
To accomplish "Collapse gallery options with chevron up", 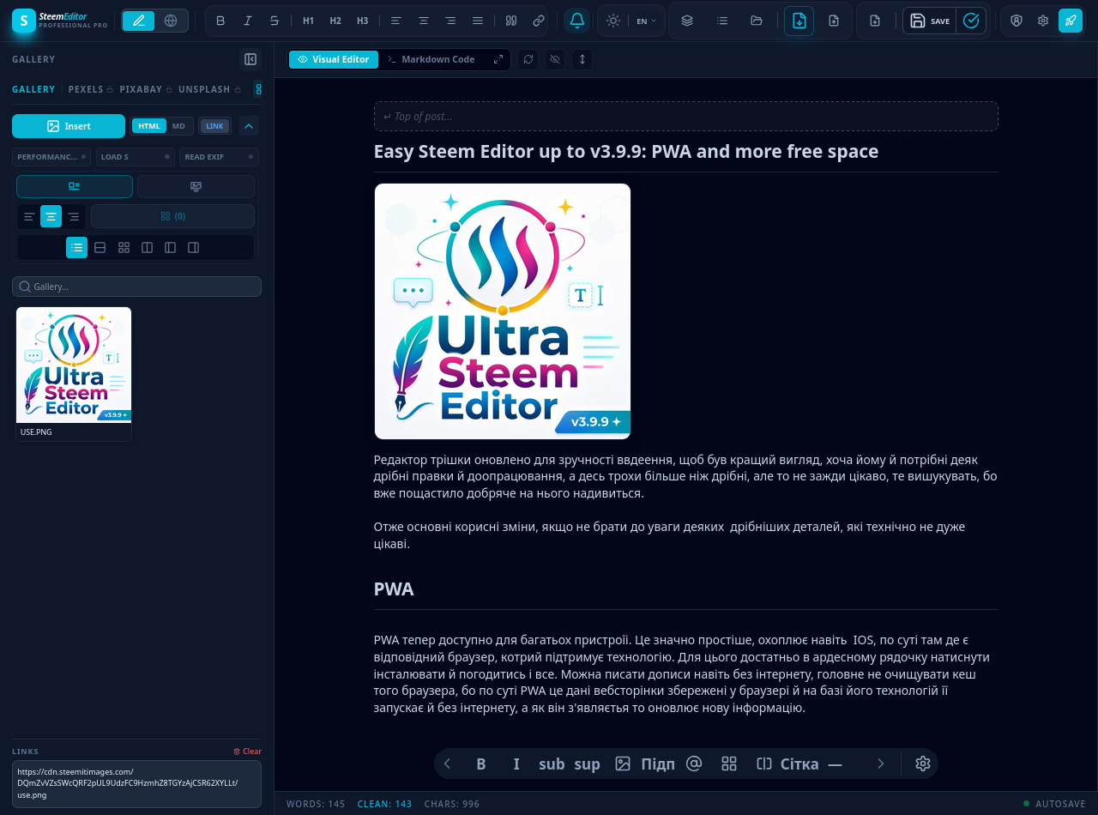I will (249, 126).
